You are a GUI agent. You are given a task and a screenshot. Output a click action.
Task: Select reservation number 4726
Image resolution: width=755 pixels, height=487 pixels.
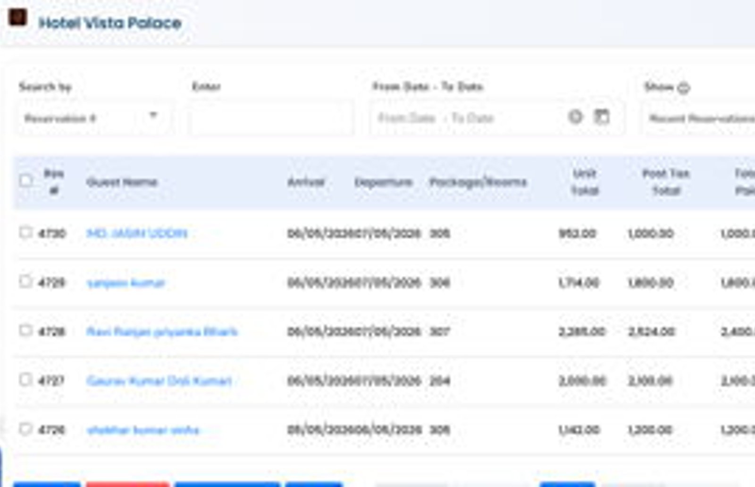(51, 429)
